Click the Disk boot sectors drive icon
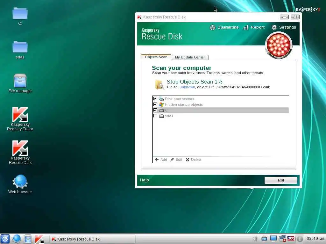 coord(161,99)
